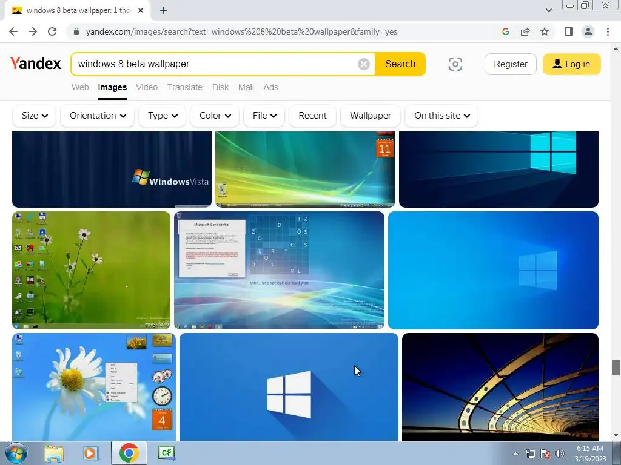Select the Images tab
Image resolution: width=621 pixels, height=465 pixels.
coord(112,87)
